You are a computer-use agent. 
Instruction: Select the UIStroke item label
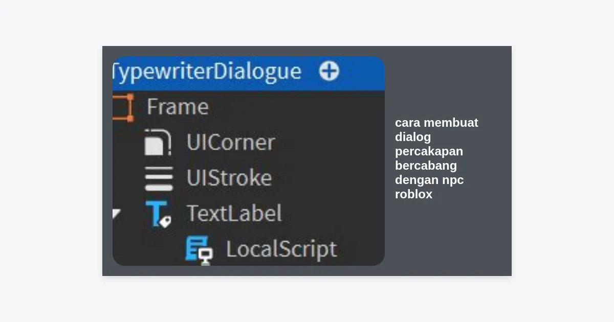click(x=229, y=178)
